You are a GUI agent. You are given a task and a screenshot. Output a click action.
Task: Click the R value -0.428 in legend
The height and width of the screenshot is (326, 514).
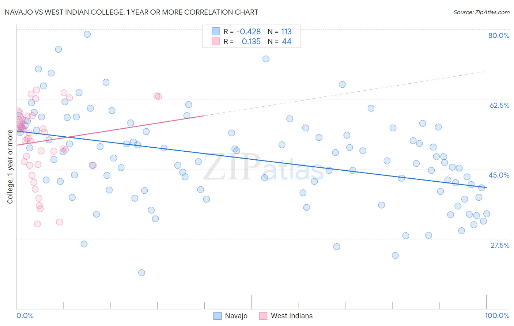[249, 31]
